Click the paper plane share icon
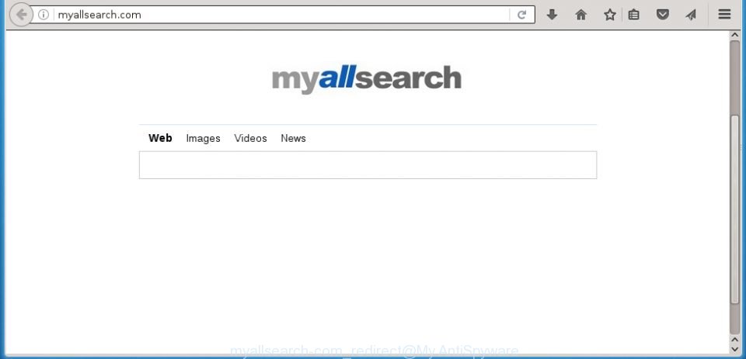The image size is (746, 359). point(691,15)
